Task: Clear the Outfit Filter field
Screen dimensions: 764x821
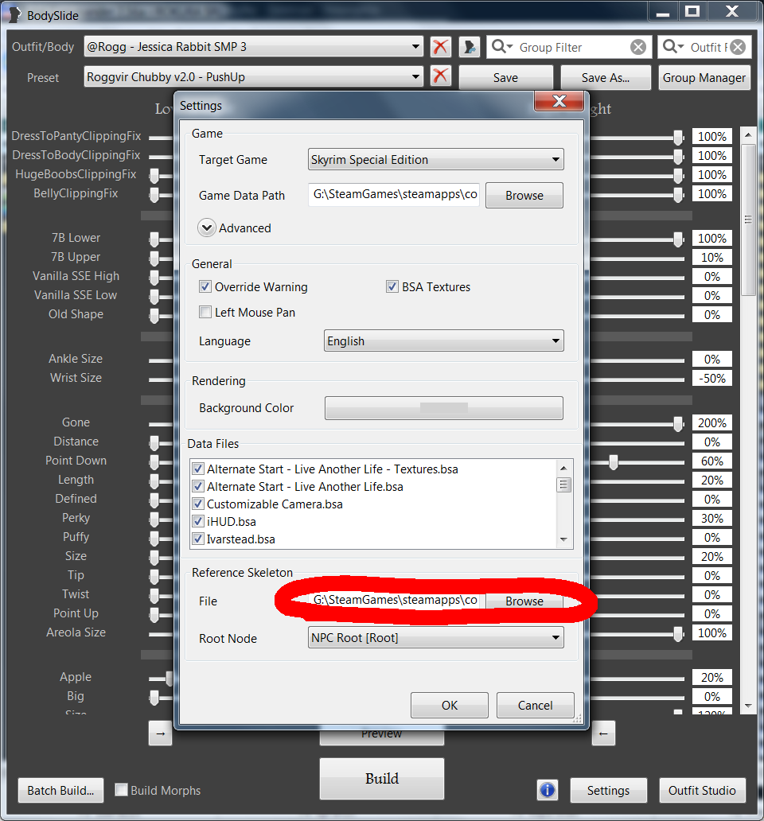Action: [738, 48]
